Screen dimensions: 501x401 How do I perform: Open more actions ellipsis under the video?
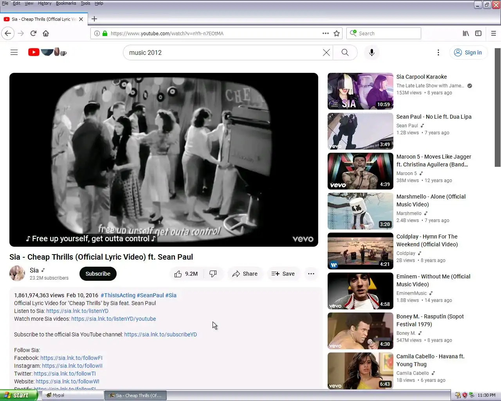click(x=311, y=274)
